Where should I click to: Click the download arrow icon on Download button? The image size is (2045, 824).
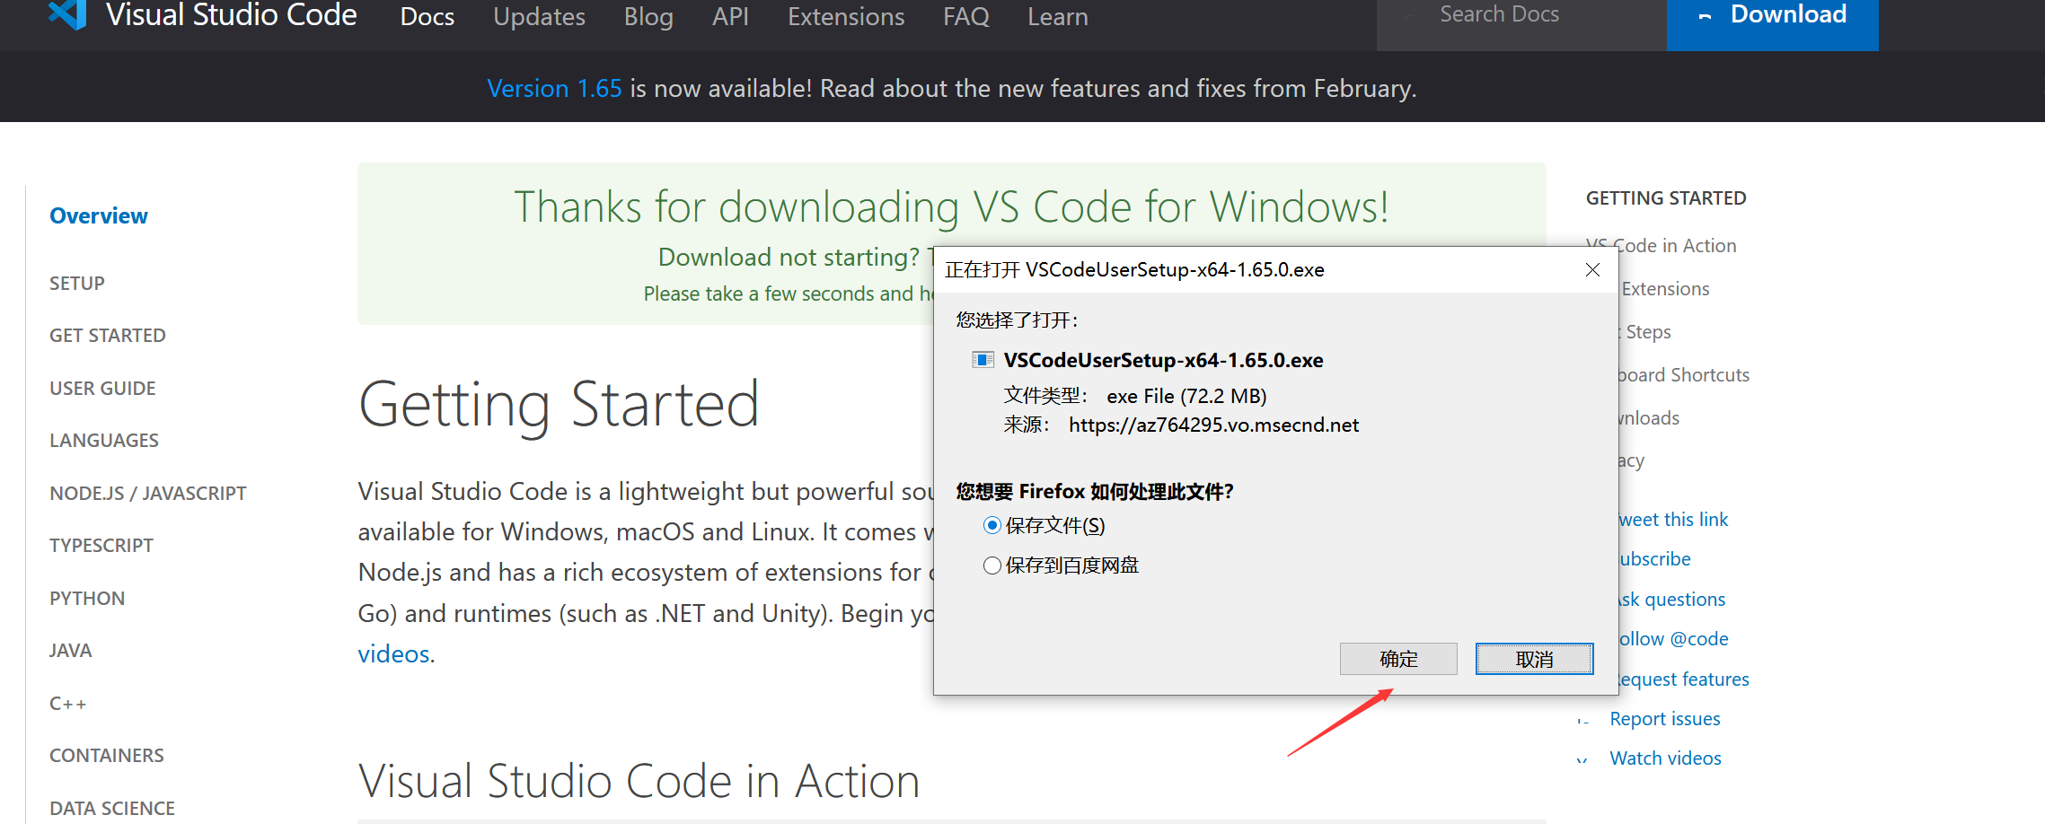click(1704, 14)
